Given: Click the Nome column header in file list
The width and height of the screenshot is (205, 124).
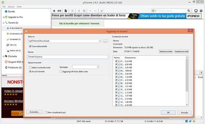Looking at the screenshot, I should coord(117,58).
